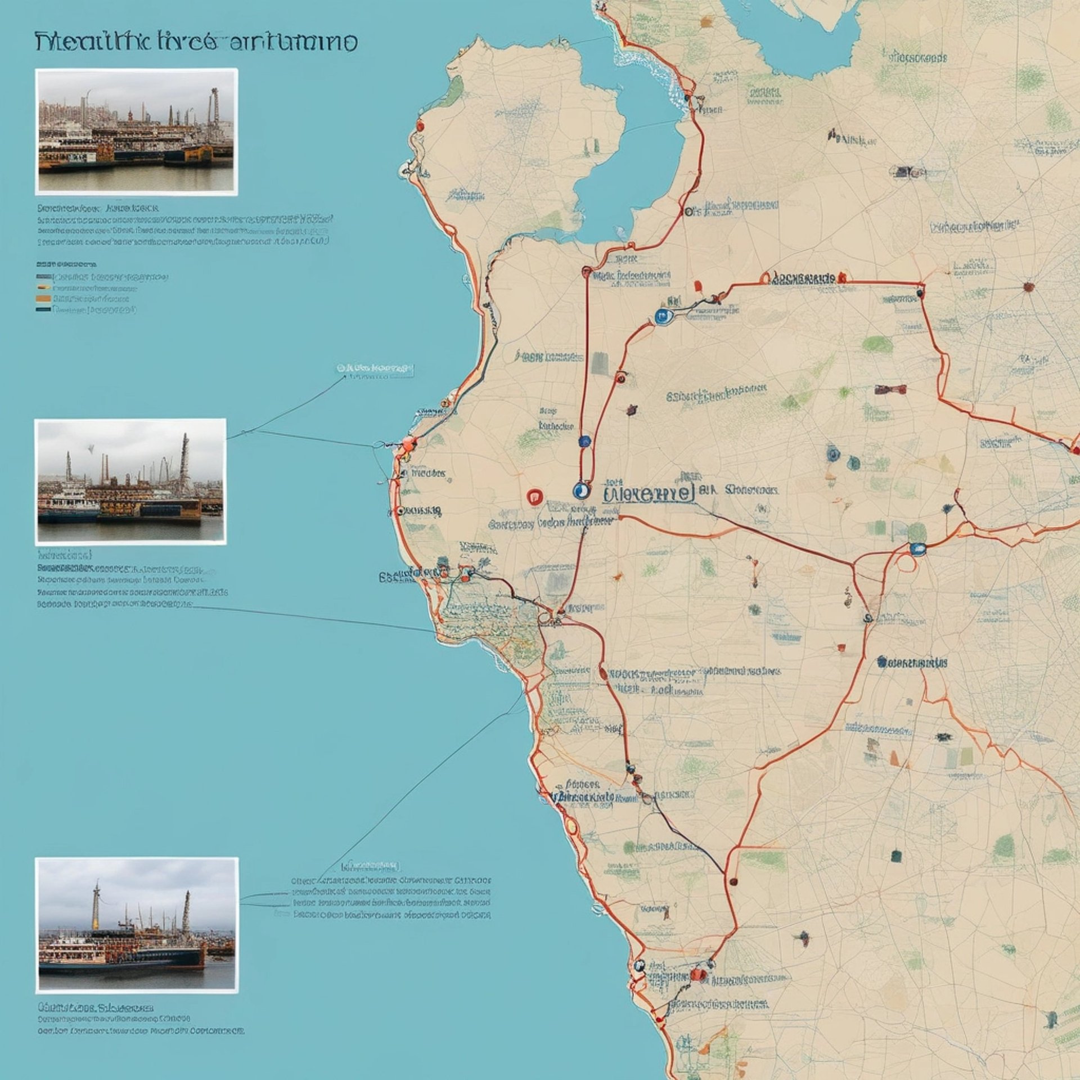Open the bottom harbor photo thumbnail
The width and height of the screenshot is (1080, 1080).
tap(137, 925)
